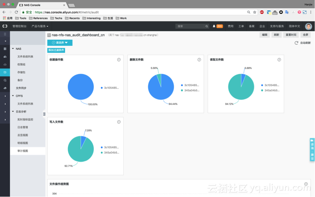
Task: Select 审计视图 in sidebar
Action: 23,151
